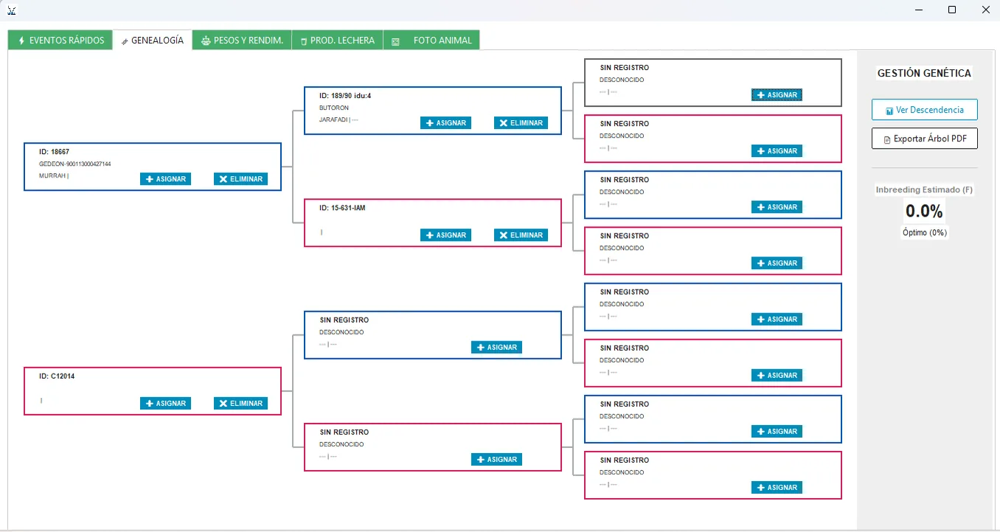
Task: Click Eliminar in the ID 189/90 idu:4 card
Action: (x=521, y=123)
